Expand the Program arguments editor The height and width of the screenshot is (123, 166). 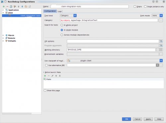[161, 45]
